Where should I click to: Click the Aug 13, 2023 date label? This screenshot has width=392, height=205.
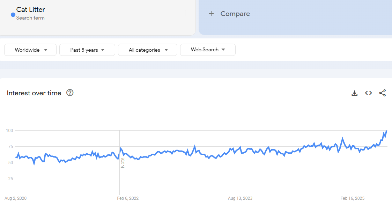pos(240,198)
